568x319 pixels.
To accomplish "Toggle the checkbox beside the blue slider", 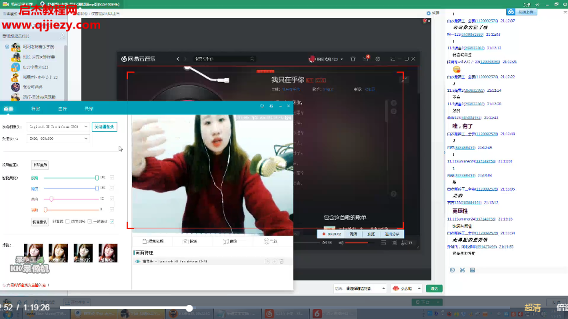I will (x=112, y=188).
